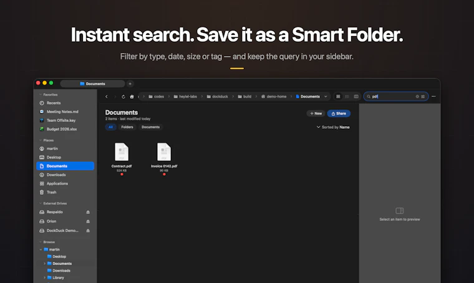This screenshot has height=283, width=474.
Task: Navigate to heylel-labs in the breadcrumb
Action: 185,96
